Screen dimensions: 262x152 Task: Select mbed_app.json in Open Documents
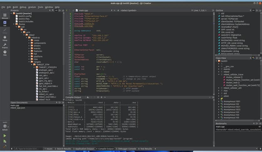click(x=18, y=108)
